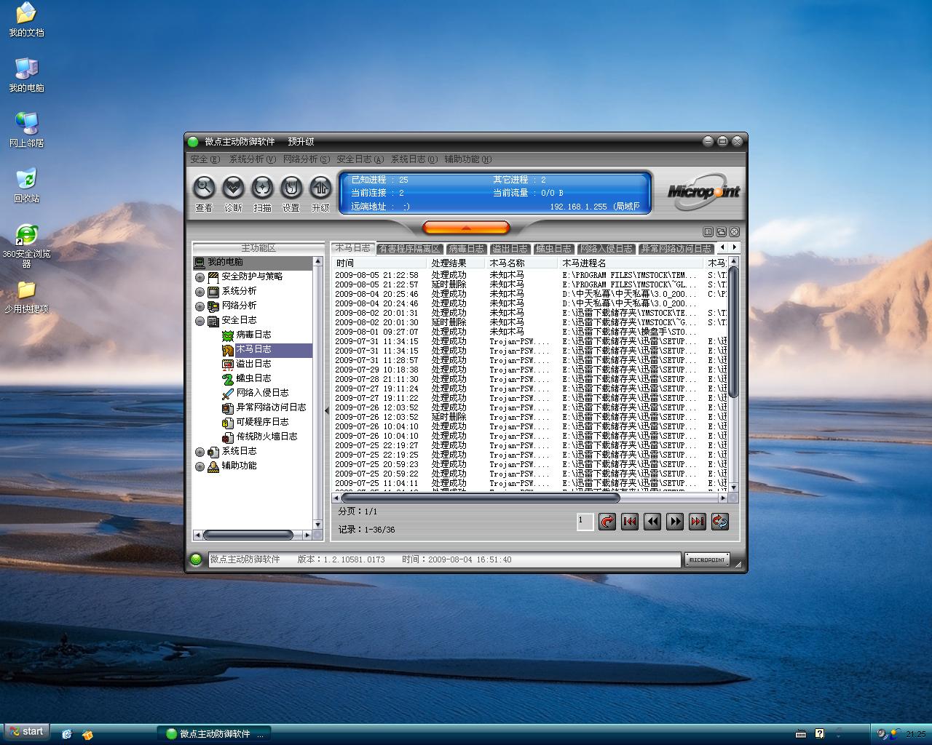Viewport: 932px width, 745px height.
Task: Open the 系统分析(V) menu
Action: (252, 159)
